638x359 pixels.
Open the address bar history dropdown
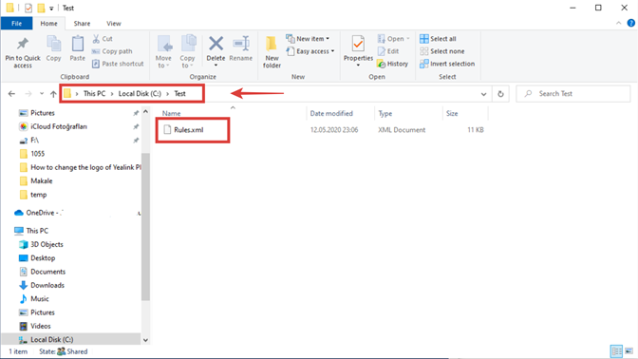[483, 94]
